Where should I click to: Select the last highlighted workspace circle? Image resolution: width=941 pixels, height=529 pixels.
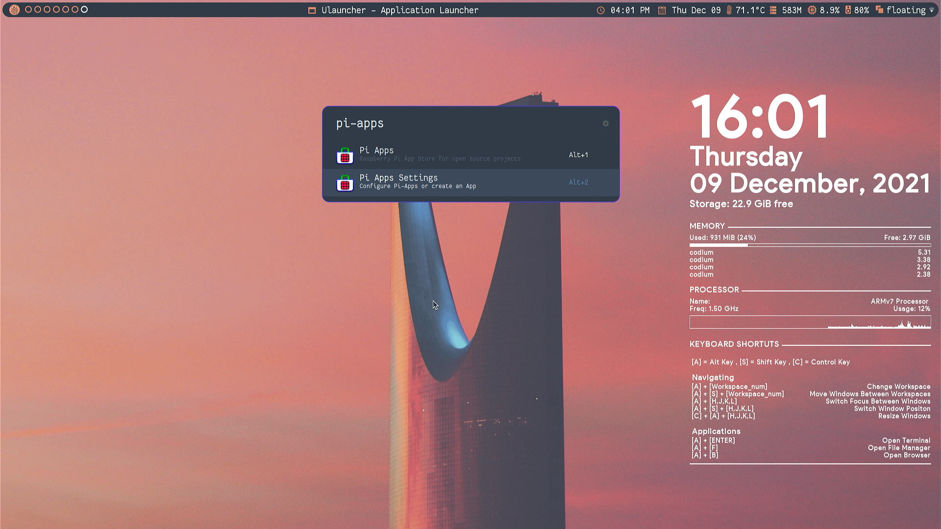[x=84, y=9]
